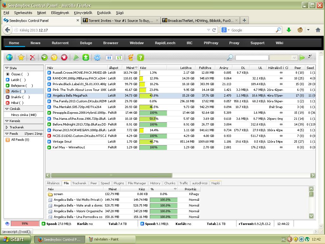Open the green RSS feed manager icon
The width and height of the screenshot is (325, 244).
click(76, 58)
